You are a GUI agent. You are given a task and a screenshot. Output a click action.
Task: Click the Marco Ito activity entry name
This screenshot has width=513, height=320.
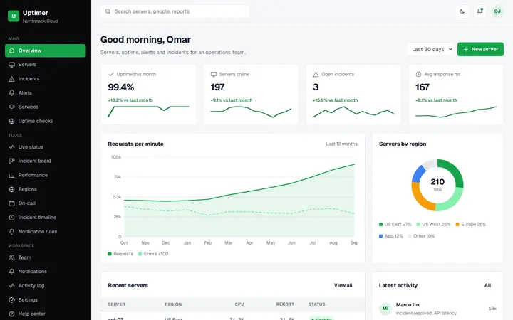(408, 304)
